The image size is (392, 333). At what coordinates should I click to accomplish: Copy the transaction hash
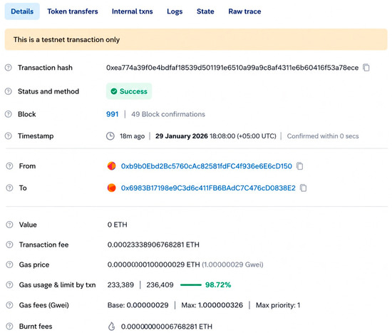coord(366,68)
